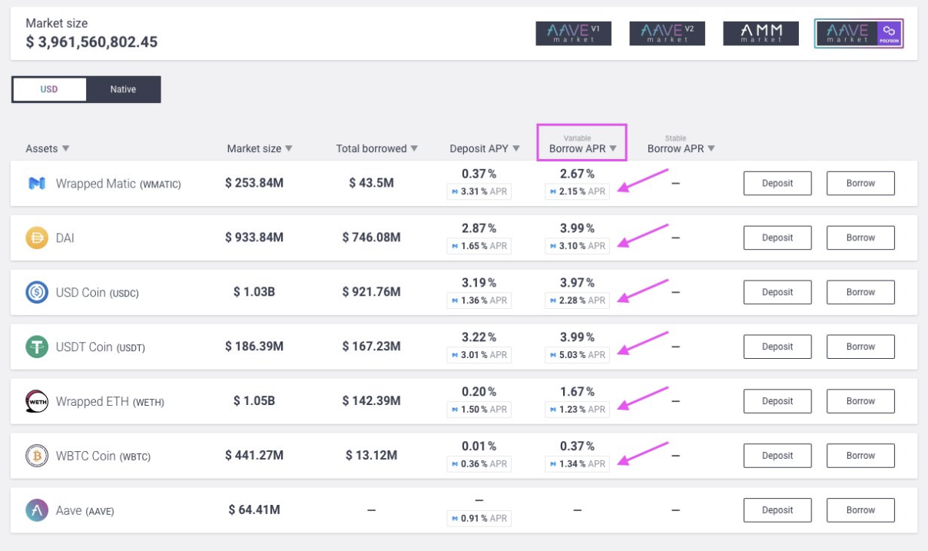Open the USDT Coin (USDT) asset name

pos(101,347)
